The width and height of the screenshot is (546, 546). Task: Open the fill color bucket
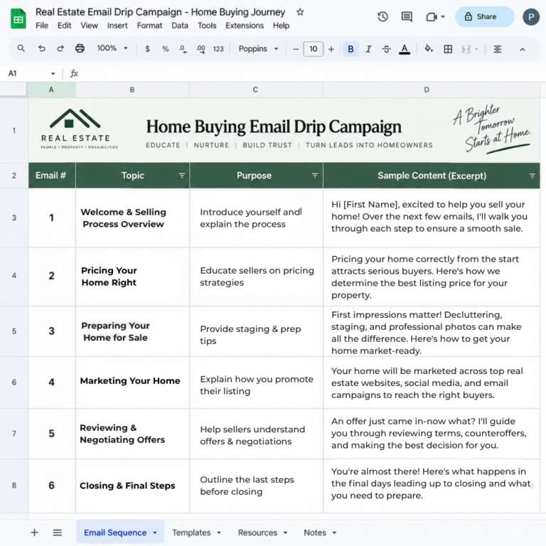pyautogui.click(x=429, y=49)
